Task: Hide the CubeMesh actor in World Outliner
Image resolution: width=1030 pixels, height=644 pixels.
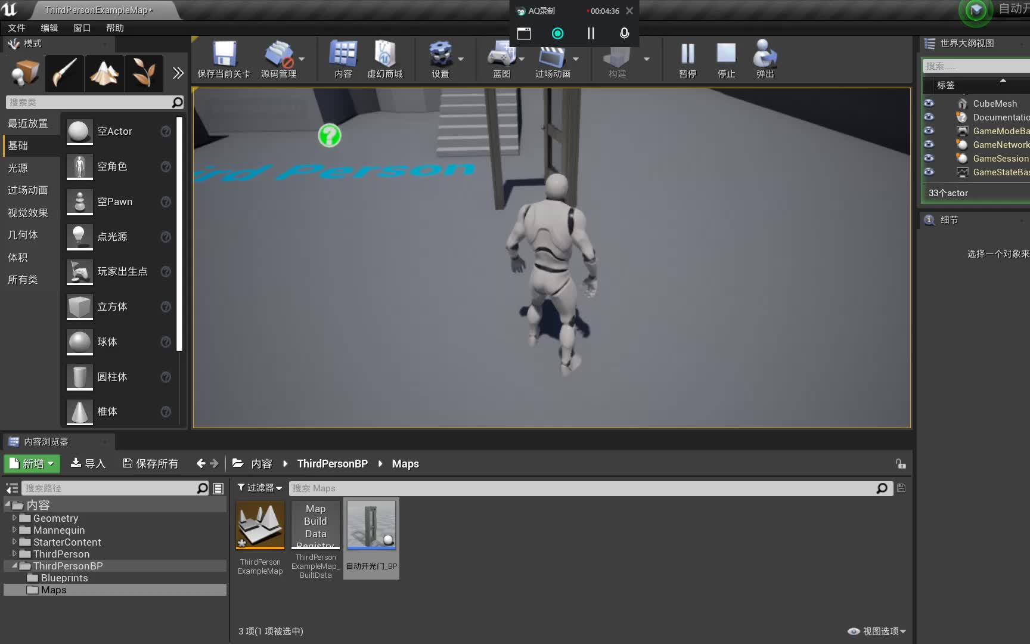Action: pyautogui.click(x=928, y=103)
